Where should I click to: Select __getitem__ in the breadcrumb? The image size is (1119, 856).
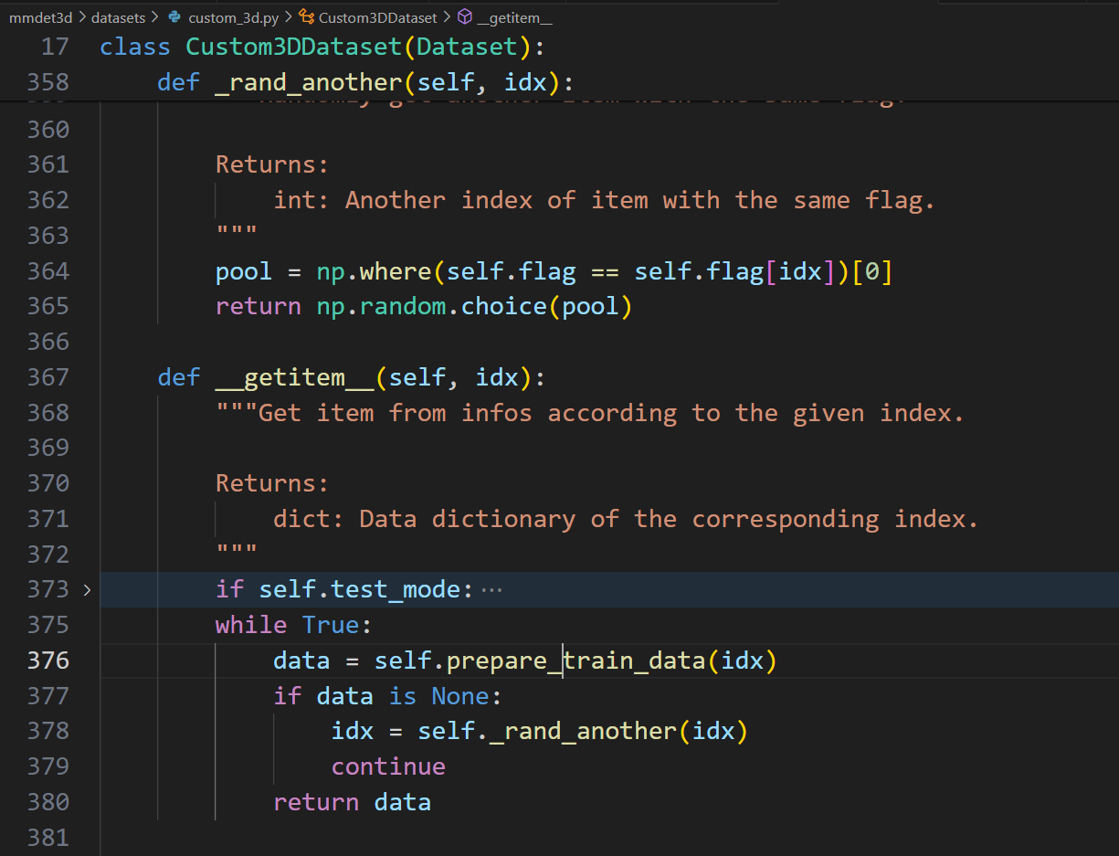click(513, 17)
